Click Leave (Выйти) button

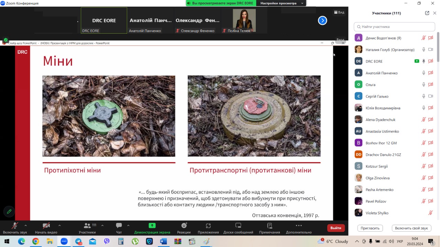click(x=335, y=228)
